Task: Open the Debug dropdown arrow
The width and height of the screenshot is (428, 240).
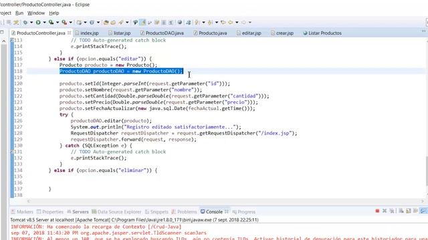Action: (31, 22)
